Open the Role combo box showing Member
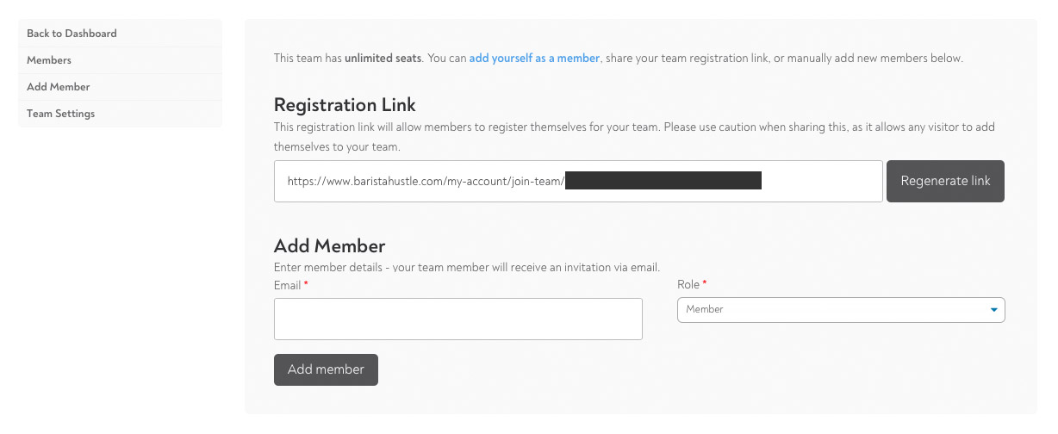Viewport: 1058px width, 434px height. tap(841, 310)
